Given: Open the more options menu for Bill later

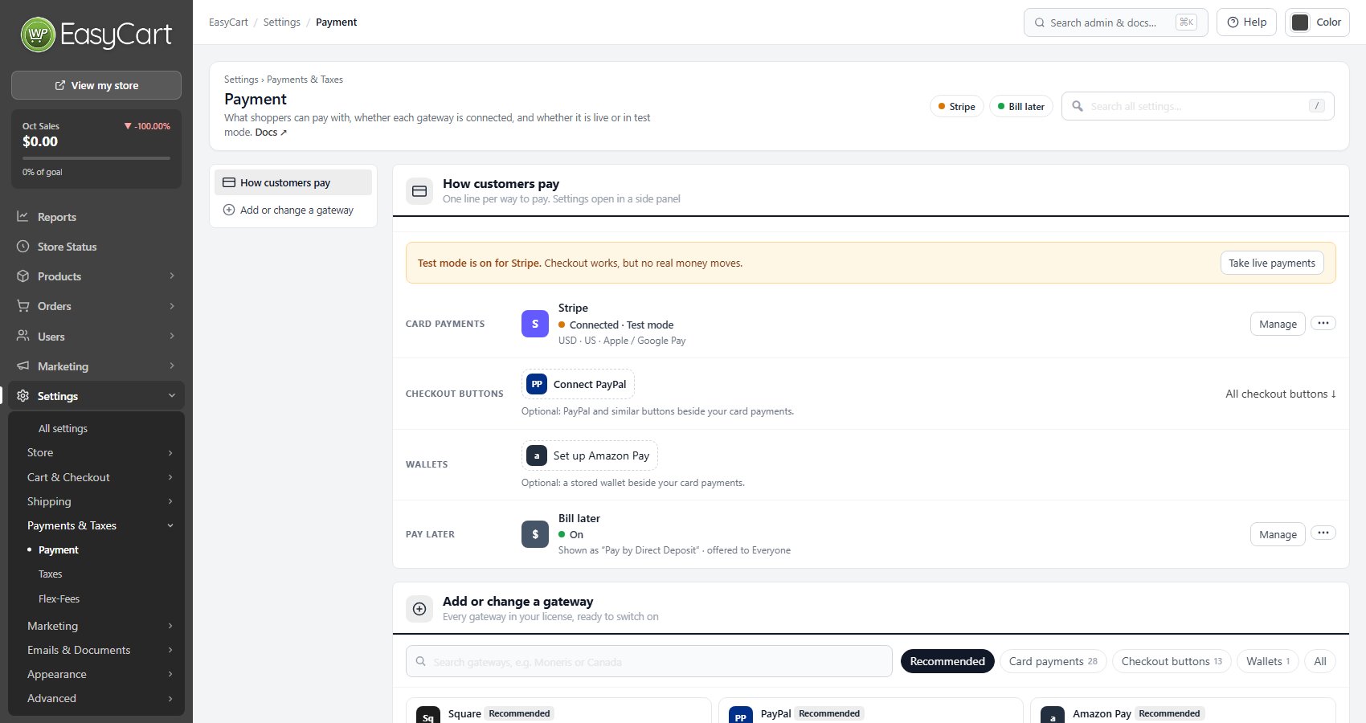Looking at the screenshot, I should [x=1323, y=533].
